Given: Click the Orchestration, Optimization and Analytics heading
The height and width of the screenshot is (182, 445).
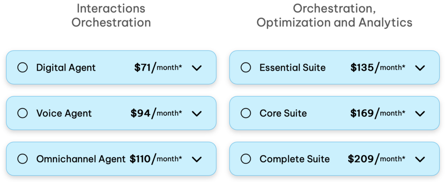Looking at the screenshot, I should (334, 15).
